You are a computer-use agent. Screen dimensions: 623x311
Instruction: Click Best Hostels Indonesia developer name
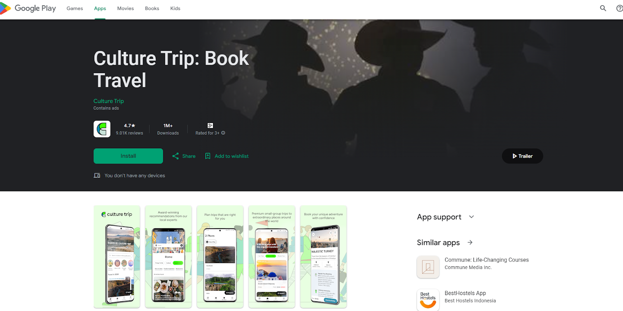coord(470,301)
